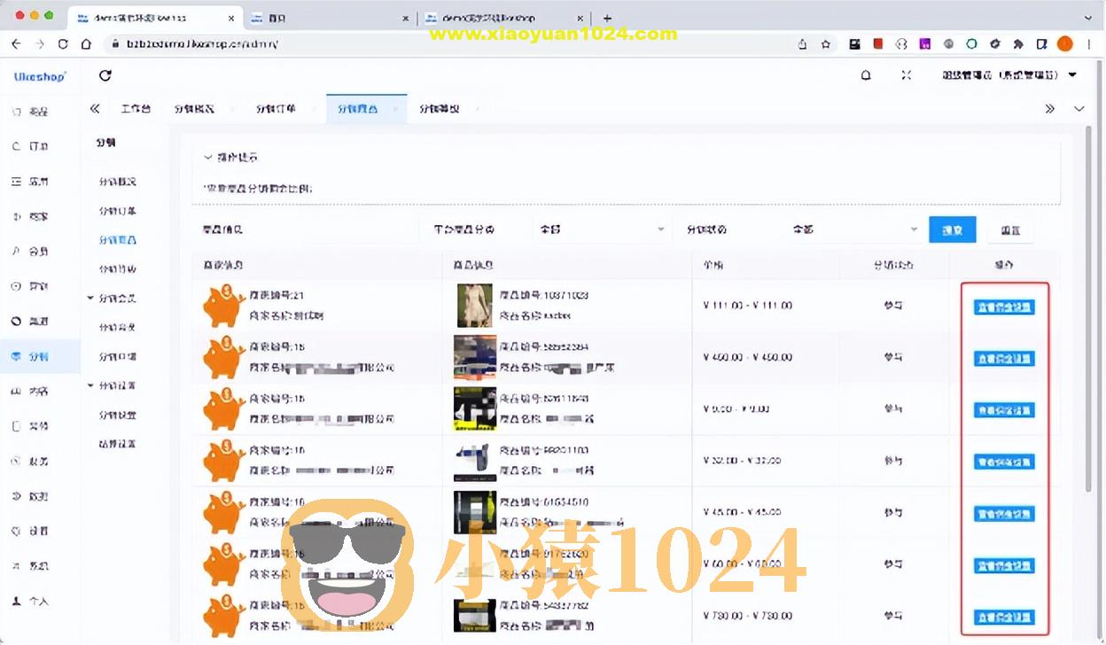1106x645 pixels.
Task: Open the 分销状态 status dropdown
Action: (x=853, y=229)
